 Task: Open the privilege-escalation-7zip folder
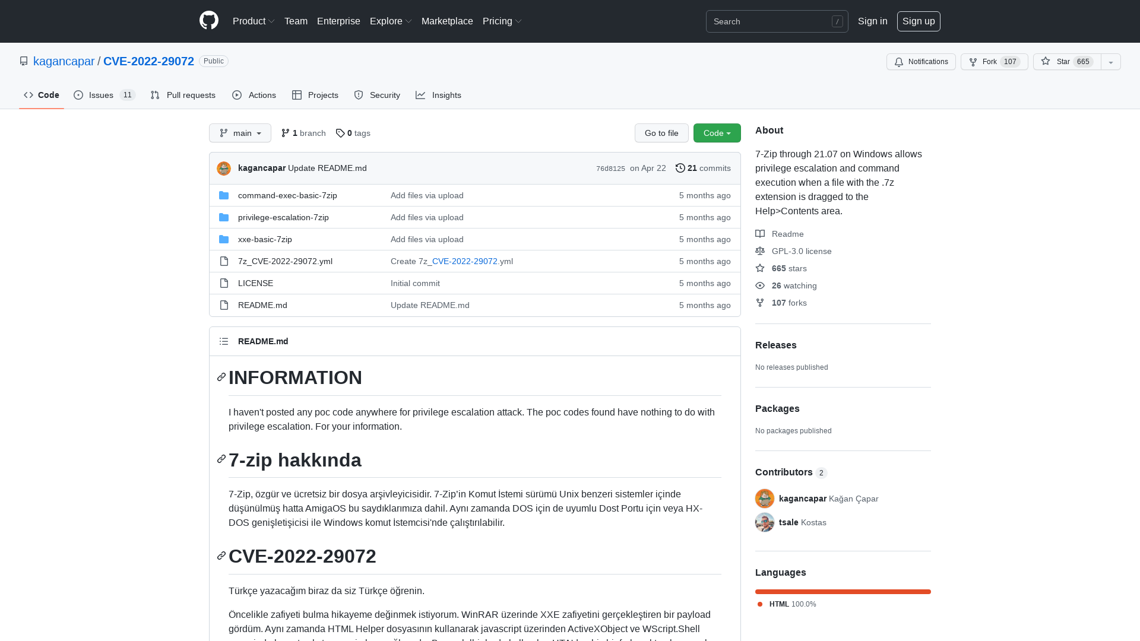(283, 217)
